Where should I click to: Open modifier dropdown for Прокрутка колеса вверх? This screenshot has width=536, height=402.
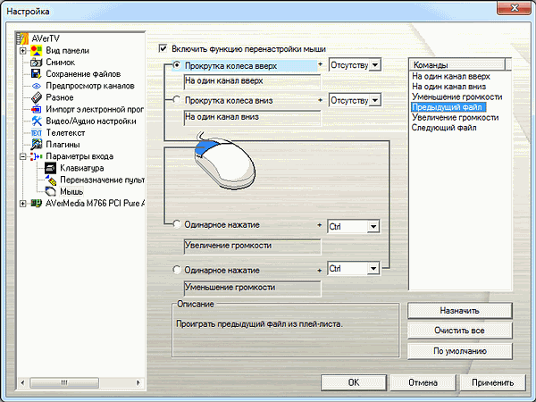point(375,65)
